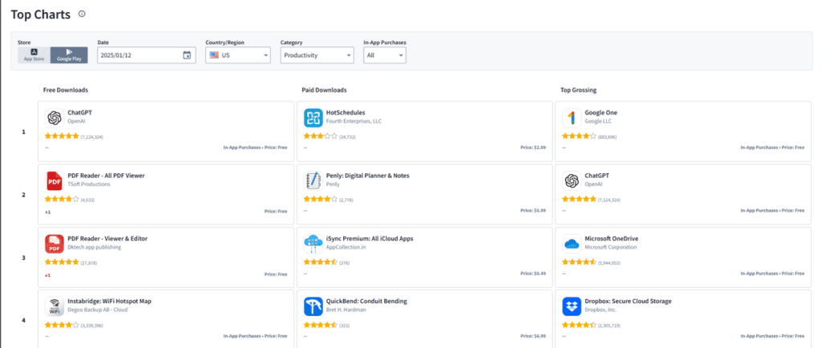Viewport: 821px width, 348px height.
Task: Open HotSchedules title link
Action: [346, 112]
